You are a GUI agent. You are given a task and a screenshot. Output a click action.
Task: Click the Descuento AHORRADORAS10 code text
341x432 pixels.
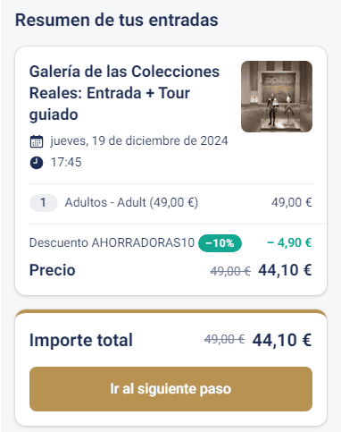tap(112, 242)
